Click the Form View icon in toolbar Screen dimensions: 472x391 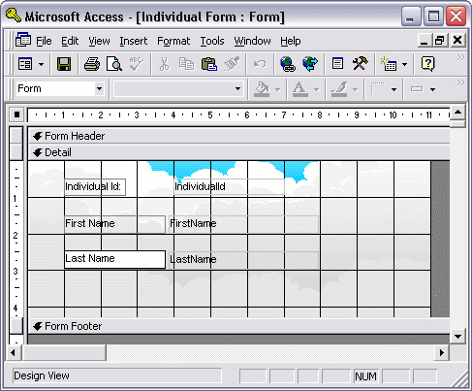tap(25, 64)
